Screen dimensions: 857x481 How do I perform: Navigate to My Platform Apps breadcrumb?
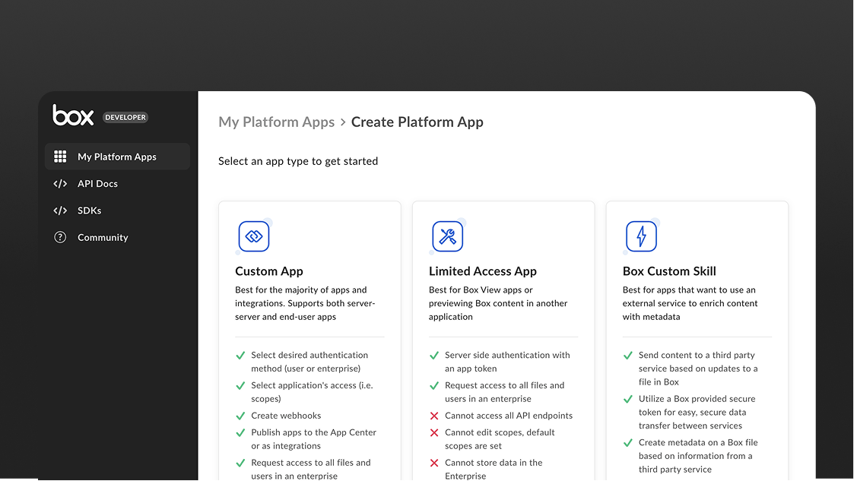277,122
